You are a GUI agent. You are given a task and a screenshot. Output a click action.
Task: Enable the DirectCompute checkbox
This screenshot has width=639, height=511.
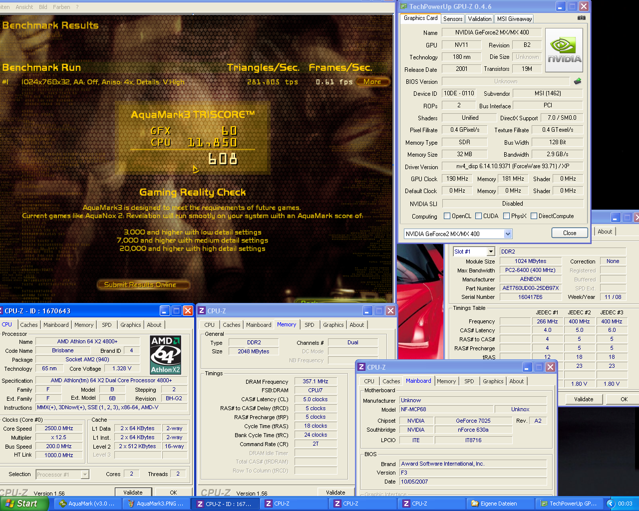coord(534,216)
